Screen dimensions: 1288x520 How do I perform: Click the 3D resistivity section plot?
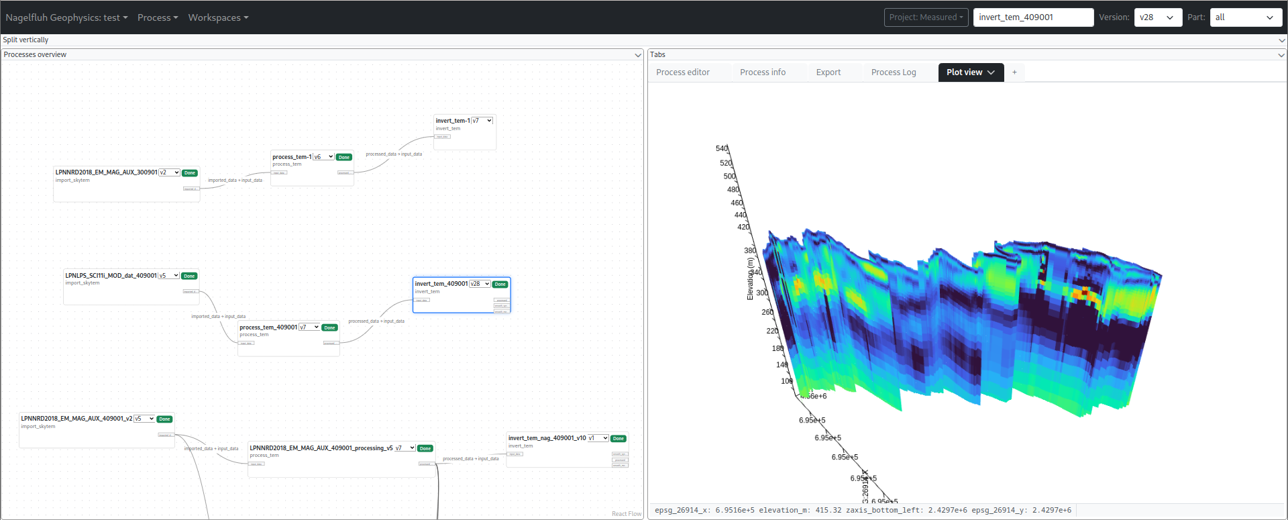tap(963, 322)
